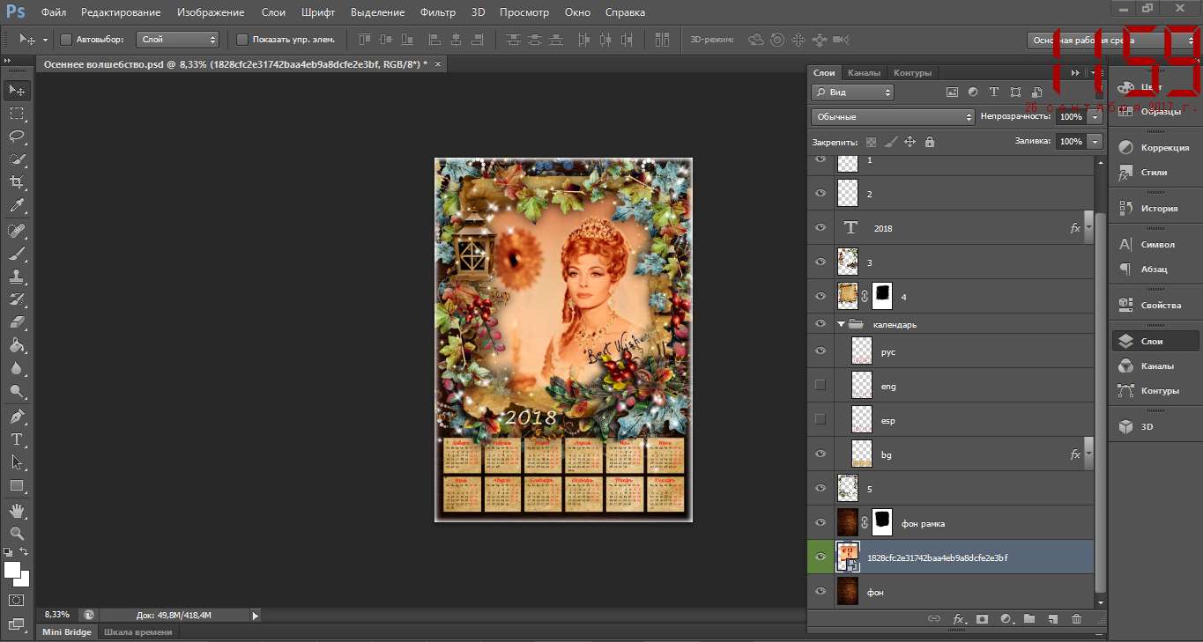Viewport: 1203px width, 642px height.
Task: Open the Непрозрачность slider arrow
Action: point(1095,116)
